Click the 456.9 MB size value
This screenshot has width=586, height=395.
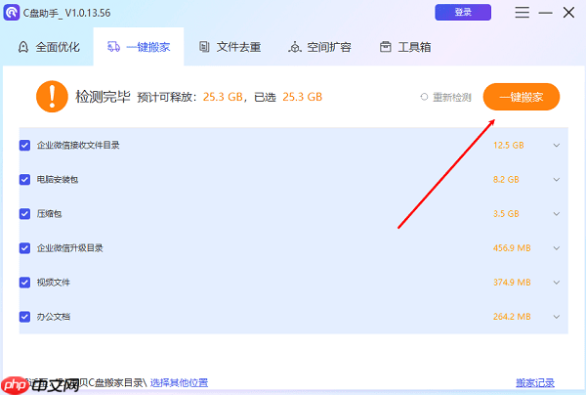click(512, 248)
